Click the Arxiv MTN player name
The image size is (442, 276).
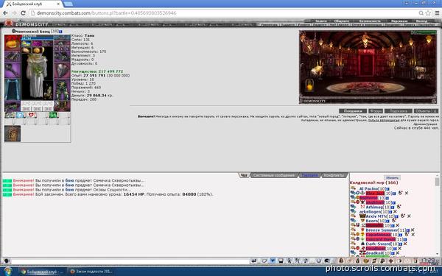[x=376, y=216]
